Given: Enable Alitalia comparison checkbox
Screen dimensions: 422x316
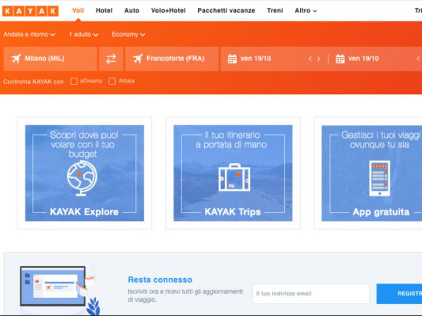Looking at the screenshot, I should (x=112, y=81).
